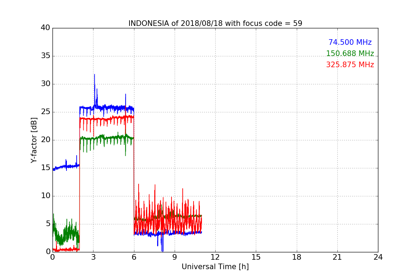Click x-axis tick label 9

pyautogui.click(x=175, y=257)
